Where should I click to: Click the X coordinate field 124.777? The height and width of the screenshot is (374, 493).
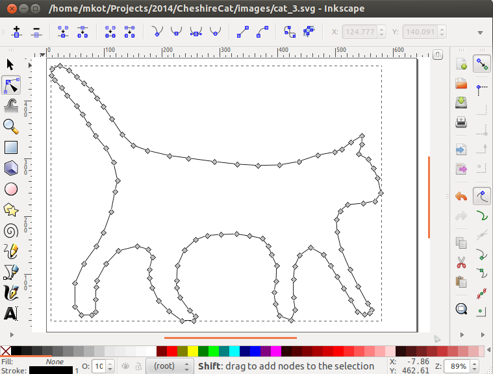point(360,32)
